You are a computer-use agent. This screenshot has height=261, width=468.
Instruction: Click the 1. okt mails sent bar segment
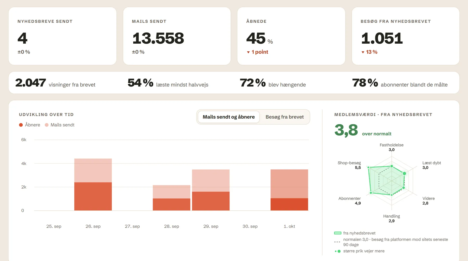click(x=289, y=184)
